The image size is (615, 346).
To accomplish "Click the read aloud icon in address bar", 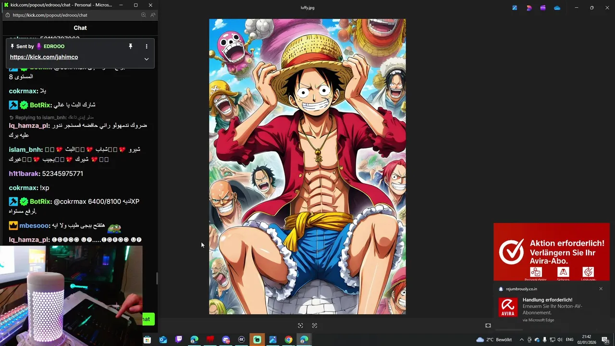I will click(153, 15).
